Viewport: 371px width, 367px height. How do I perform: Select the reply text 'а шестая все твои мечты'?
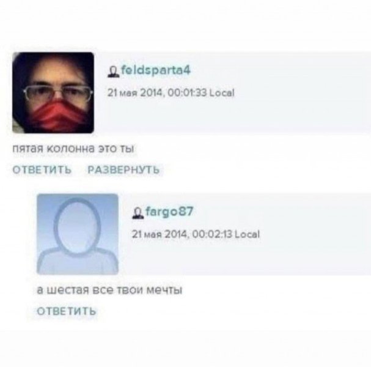[x=109, y=290]
